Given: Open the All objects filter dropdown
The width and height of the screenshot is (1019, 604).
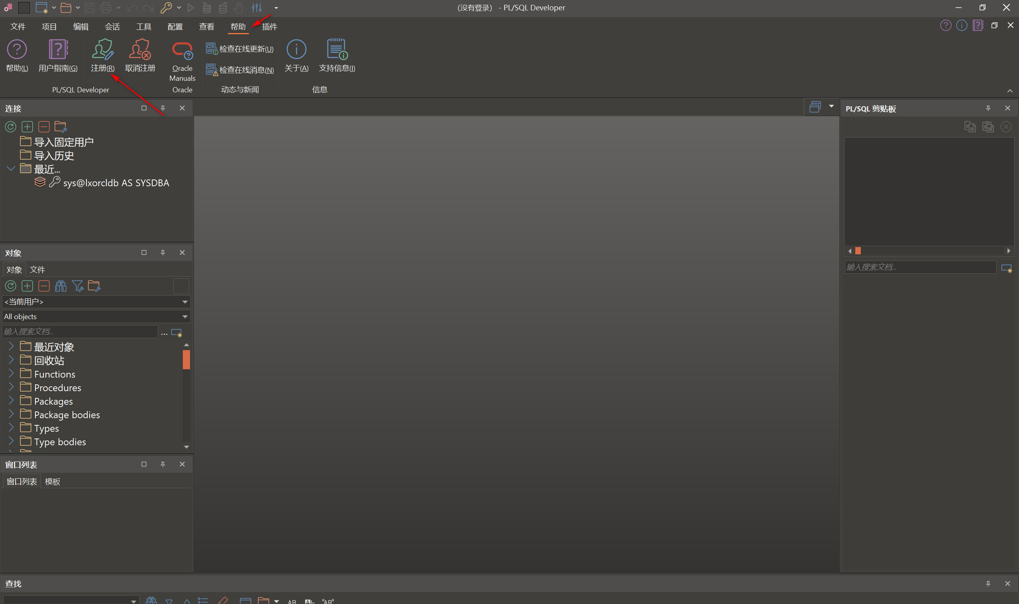Looking at the screenshot, I should (184, 317).
